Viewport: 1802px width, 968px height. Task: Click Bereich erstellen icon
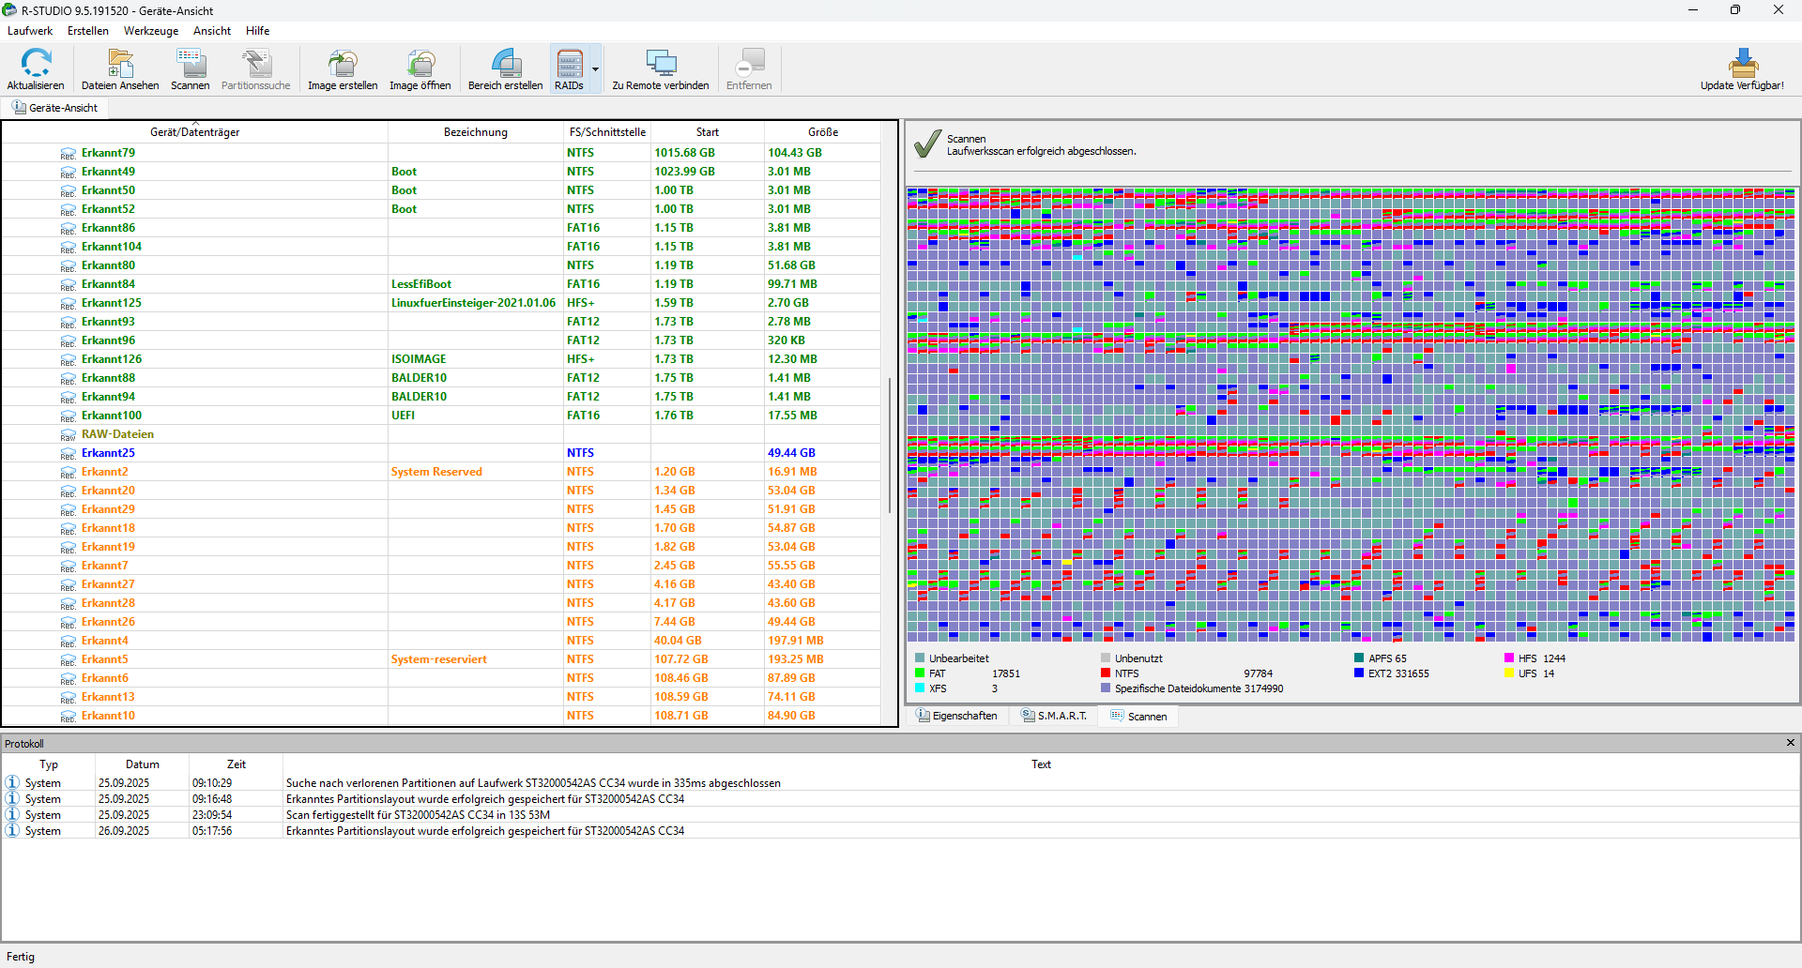(506, 64)
